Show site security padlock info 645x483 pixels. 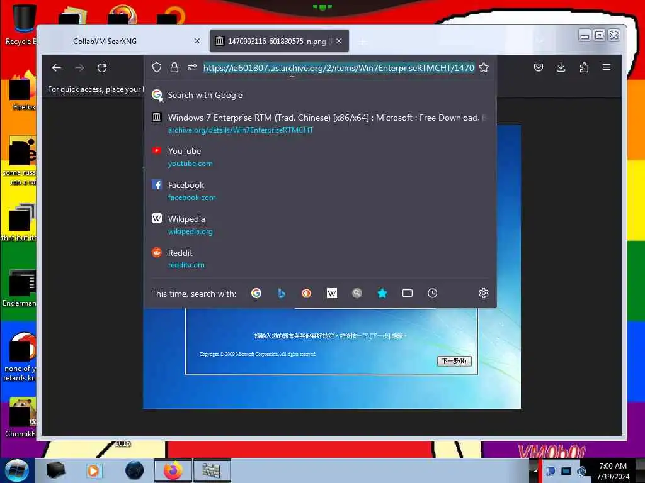tap(174, 68)
